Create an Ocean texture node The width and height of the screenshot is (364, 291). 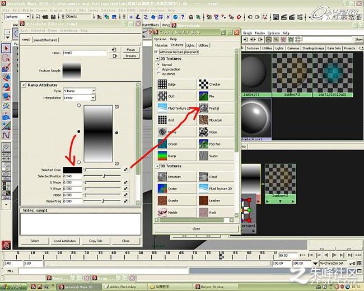[x=176, y=144]
